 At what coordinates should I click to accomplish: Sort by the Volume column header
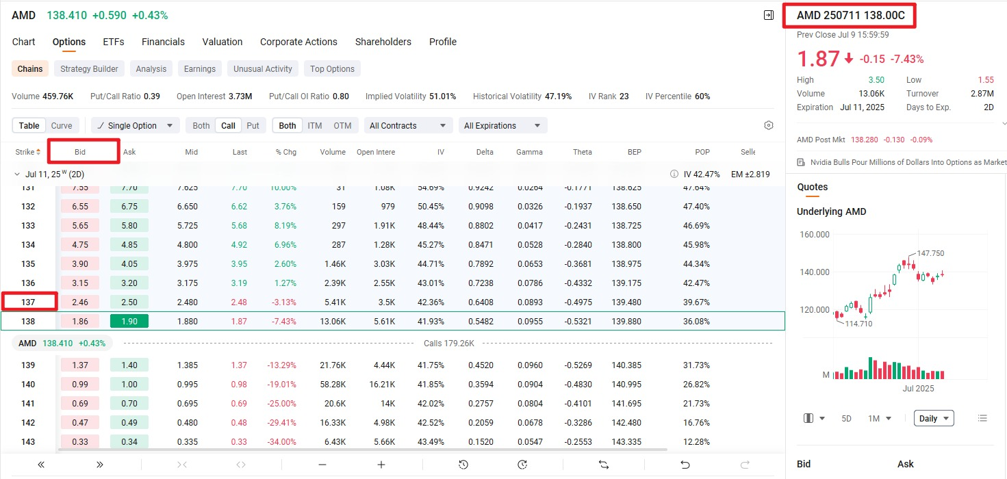(x=333, y=152)
